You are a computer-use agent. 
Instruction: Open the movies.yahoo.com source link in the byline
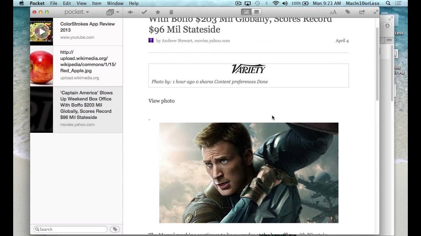coord(212,41)
